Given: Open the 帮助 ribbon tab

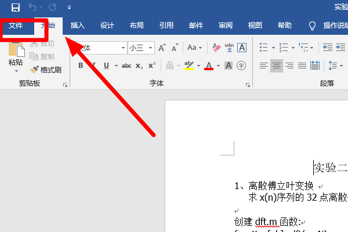Looking at the screenshot, I should point(285,26).
